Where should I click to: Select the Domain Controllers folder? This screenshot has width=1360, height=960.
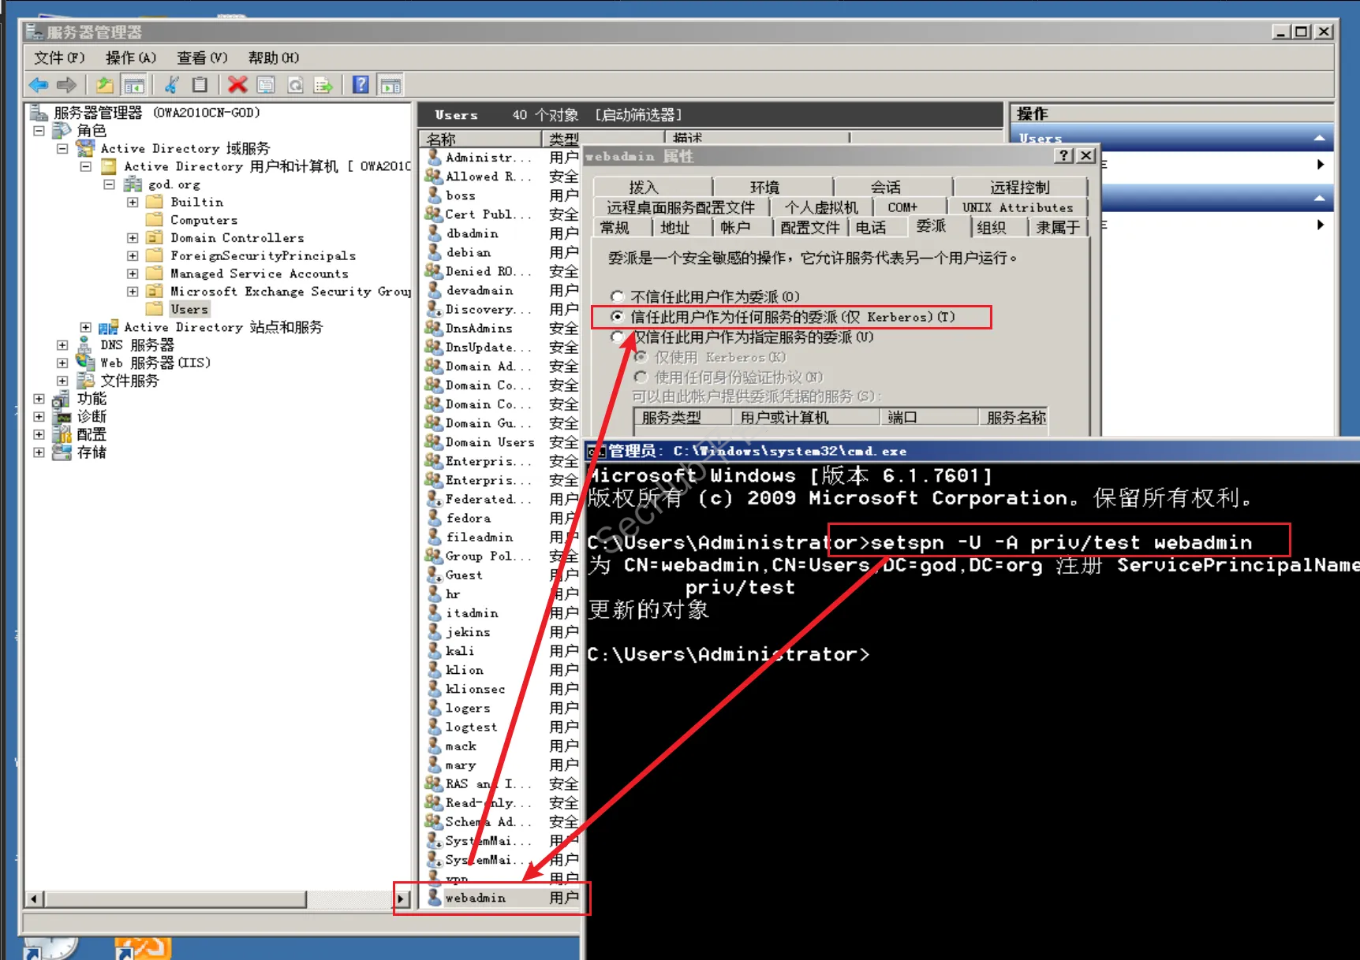click(x=237, y=238)
